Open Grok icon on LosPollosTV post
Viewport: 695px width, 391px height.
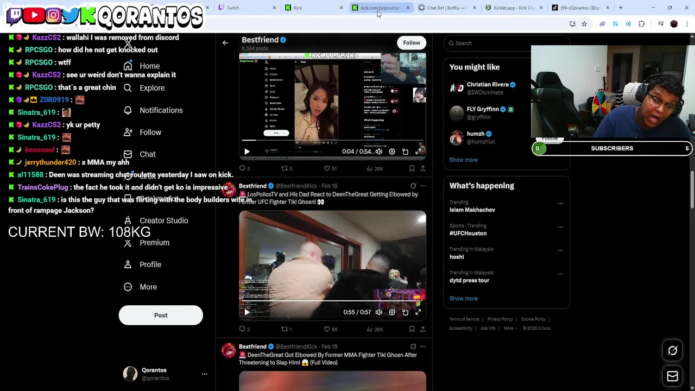point(413,186)
